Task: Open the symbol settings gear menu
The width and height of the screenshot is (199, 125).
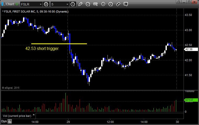Action: [46, 4]
